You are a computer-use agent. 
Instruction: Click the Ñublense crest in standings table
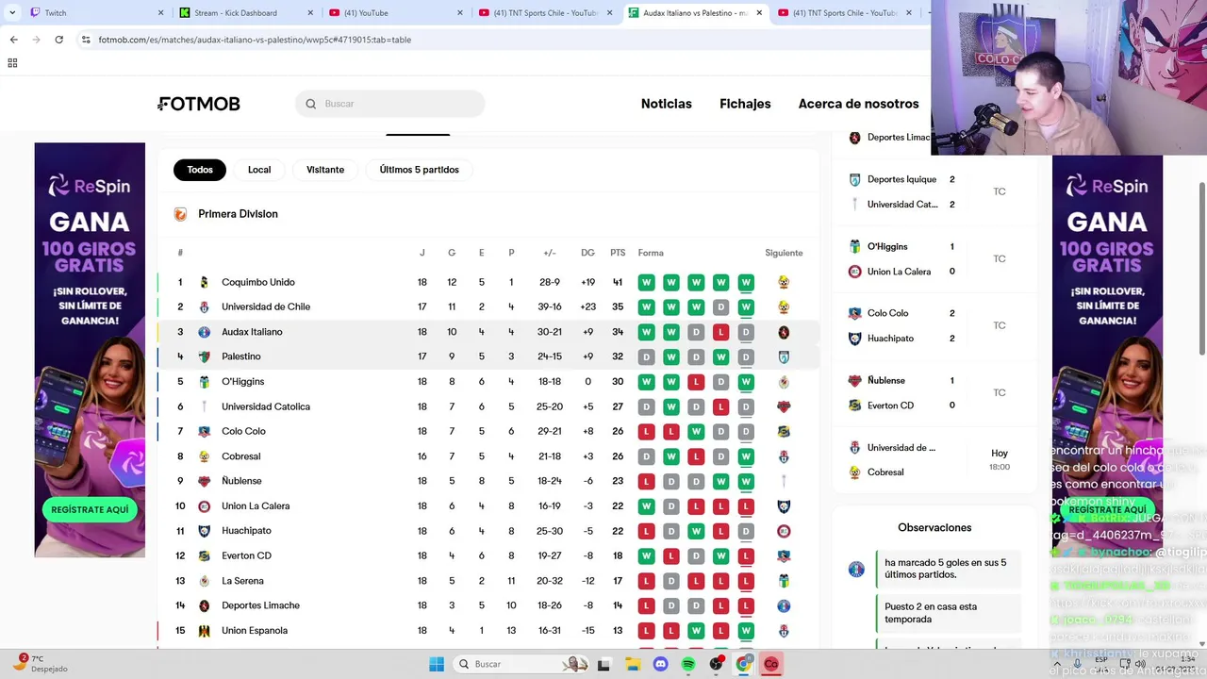(x=204, y=481)
